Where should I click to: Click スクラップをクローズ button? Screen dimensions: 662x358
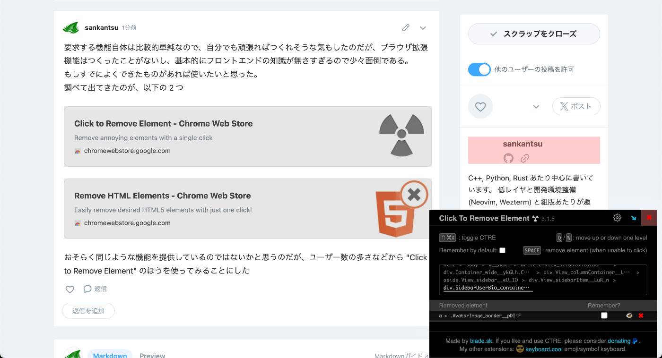click(534, 34)
